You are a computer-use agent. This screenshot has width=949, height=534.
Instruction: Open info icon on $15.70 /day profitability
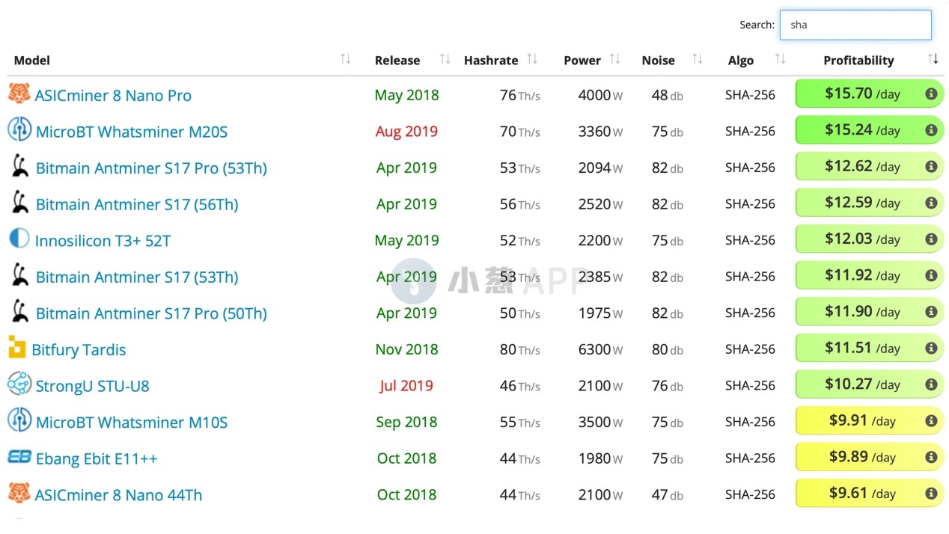point(931,94)
